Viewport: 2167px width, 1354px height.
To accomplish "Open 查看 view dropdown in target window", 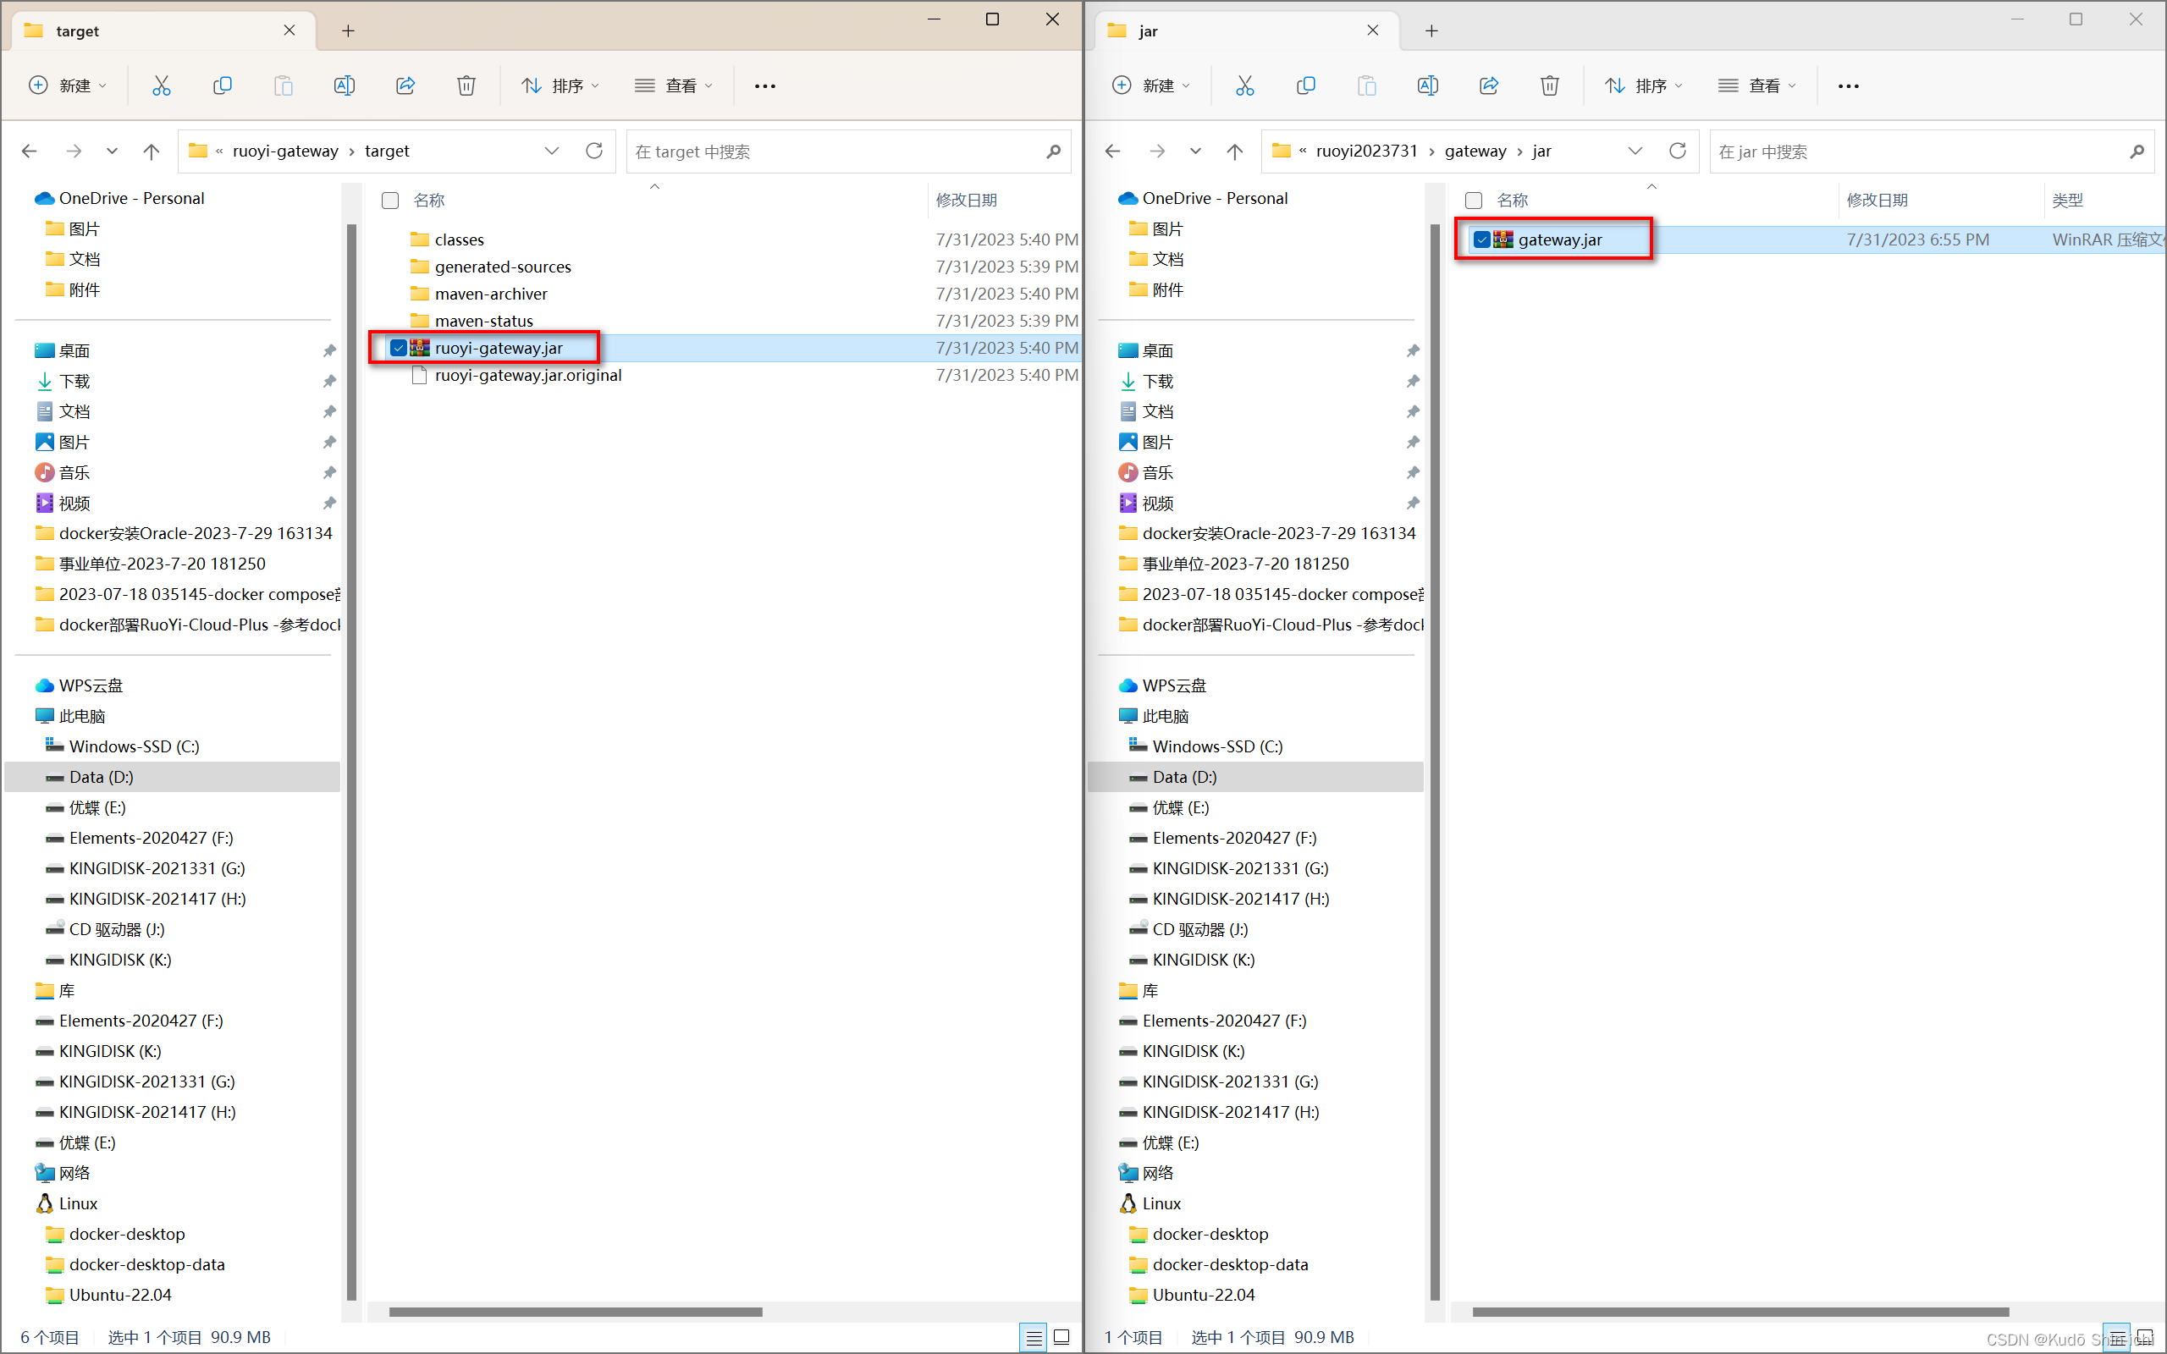I will pos(675,86).
